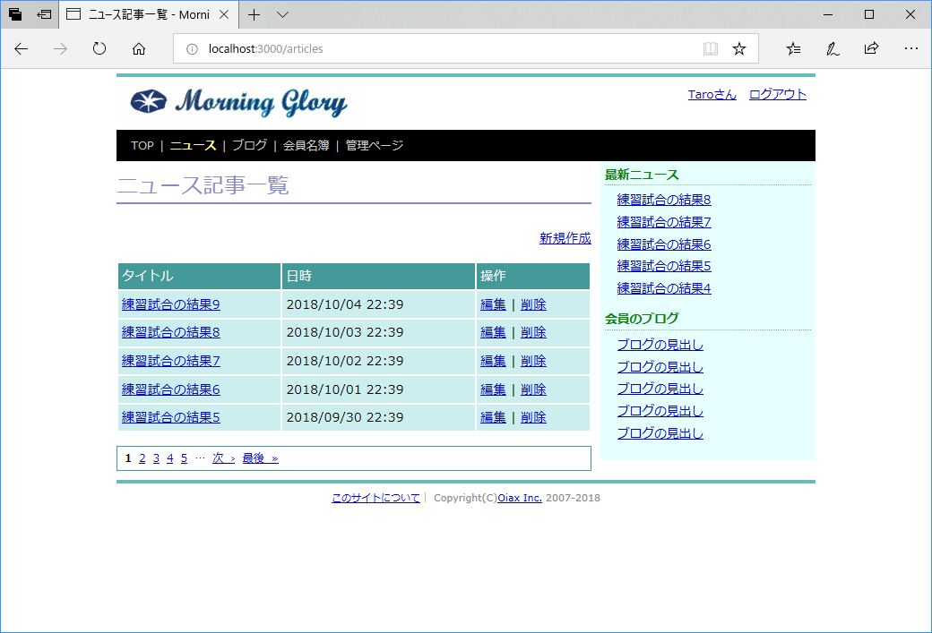932x633 pixels.
Task: Close the ニュース記事一覧 tab
Action: pos(224,15)
